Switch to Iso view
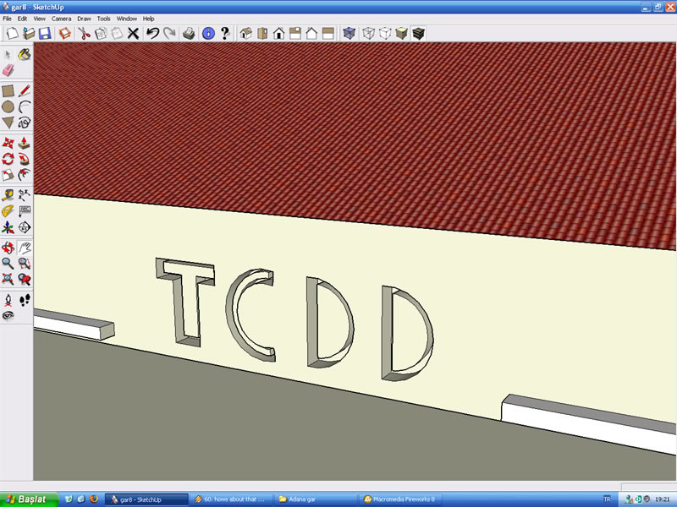677x507 pixels. (246, 33)
